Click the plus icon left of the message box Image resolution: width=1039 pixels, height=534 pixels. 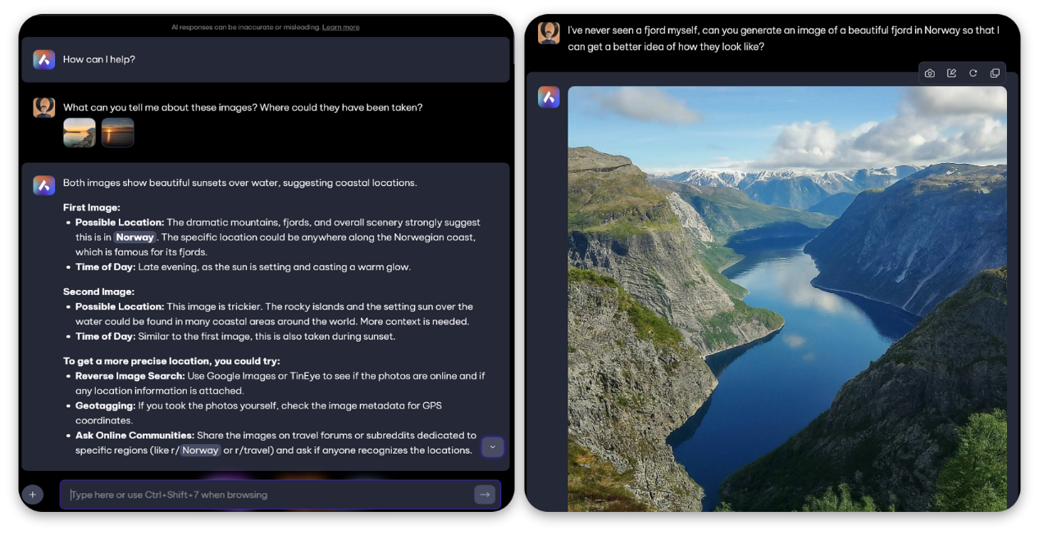[33, 494]
